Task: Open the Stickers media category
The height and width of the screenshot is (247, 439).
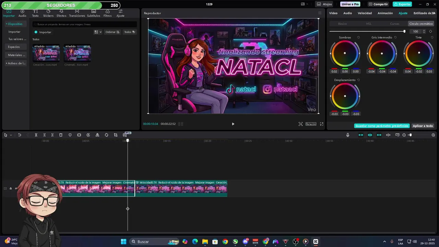Action: 48,13
